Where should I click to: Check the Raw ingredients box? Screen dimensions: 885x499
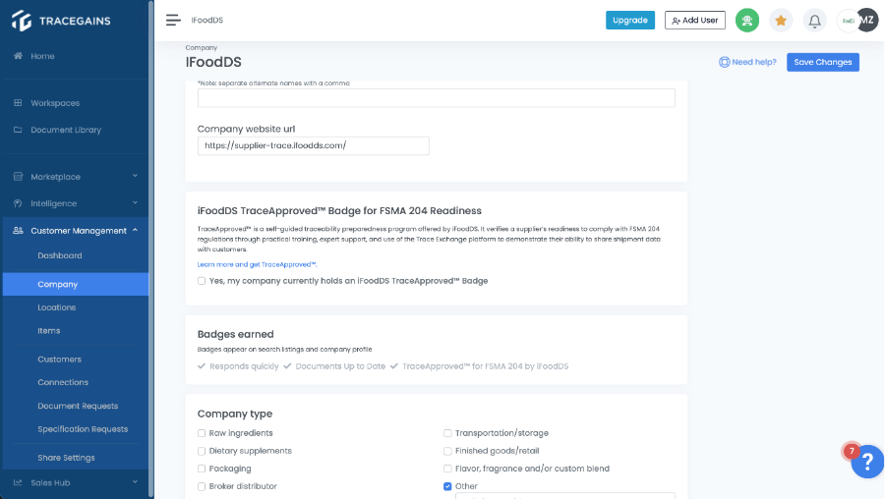click(202, 433)
